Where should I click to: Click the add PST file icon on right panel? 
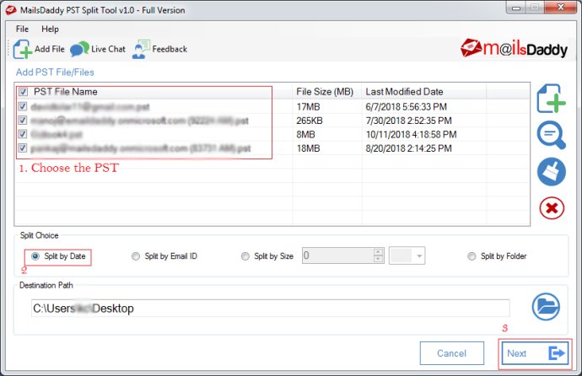(x=551, y=99)
